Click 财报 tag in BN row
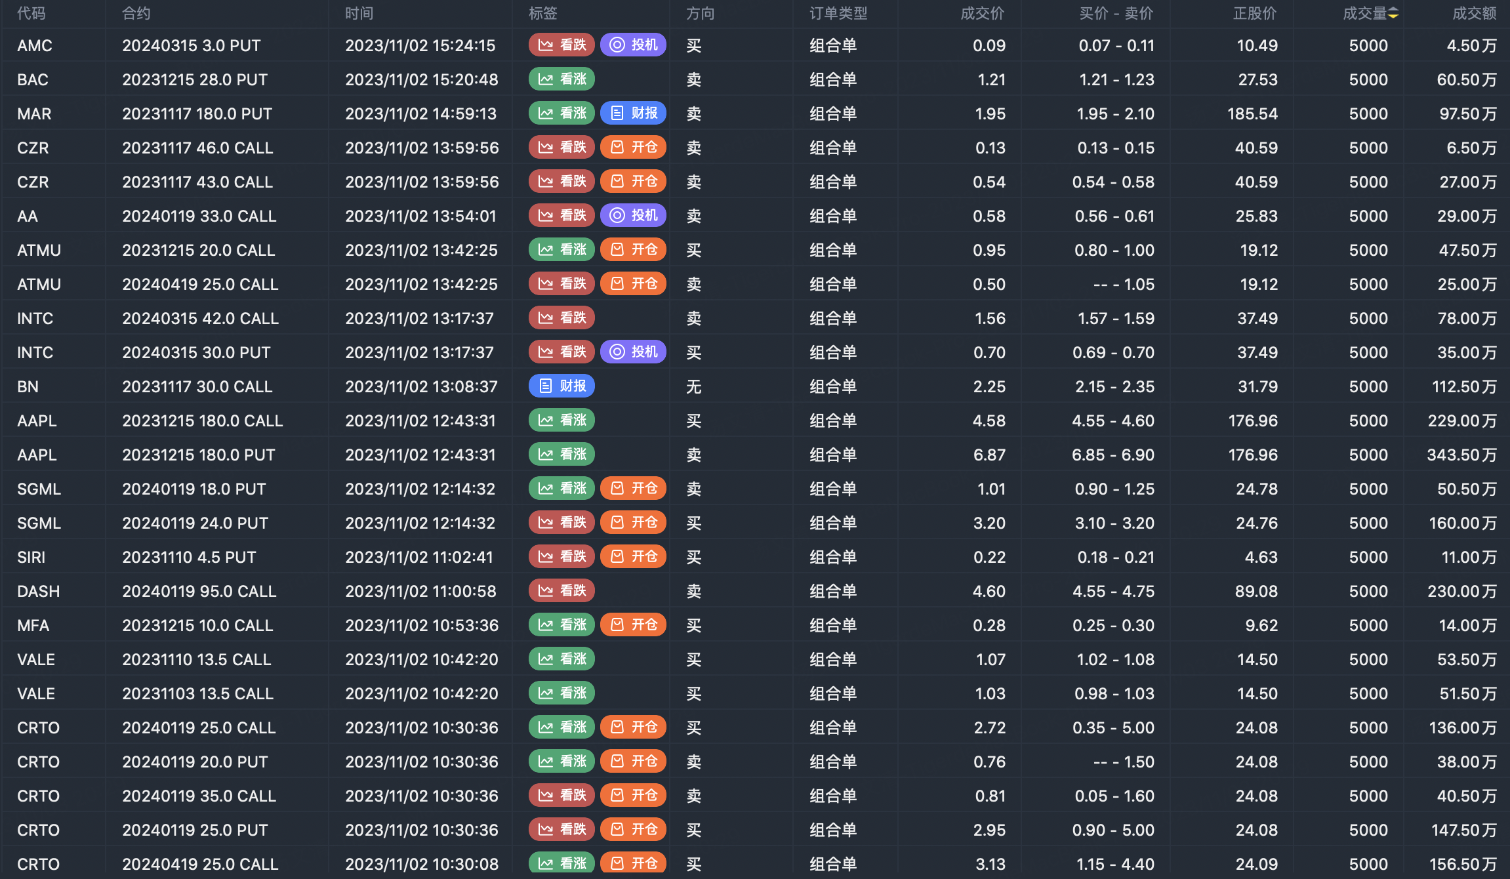The image size is (1510, 879). (x=561, y=386)
